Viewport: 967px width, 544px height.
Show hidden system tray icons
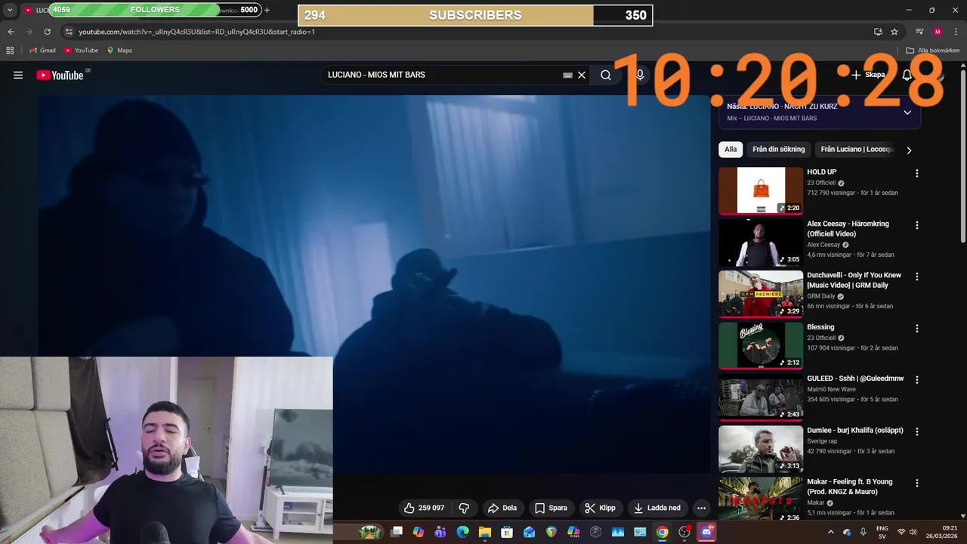tap(831, 532)
